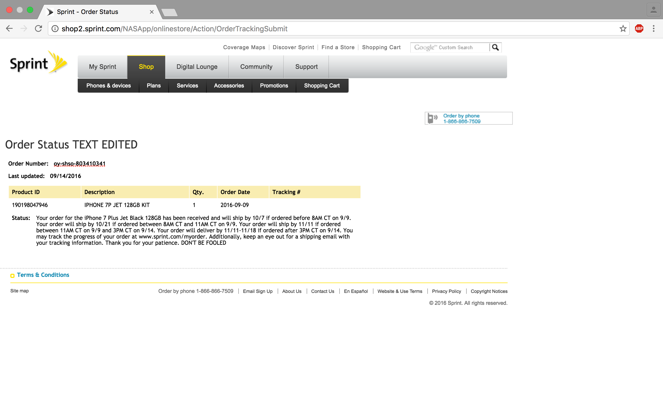Image resolution: width=663 pixels, height=414 pixels.
Task: Open Chrome three-dot menu
Action: pyautogui.click(x=653, y=28)
